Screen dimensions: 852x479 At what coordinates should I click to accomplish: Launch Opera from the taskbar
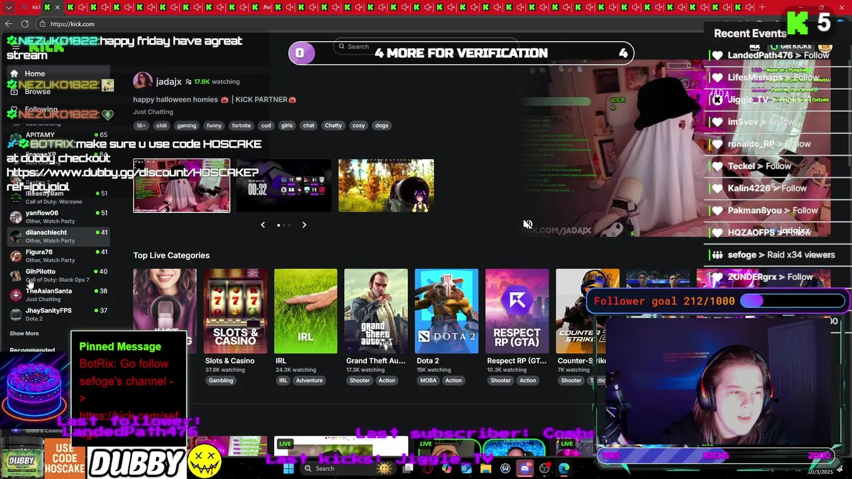pyautogui.click(x=427, y=468)
